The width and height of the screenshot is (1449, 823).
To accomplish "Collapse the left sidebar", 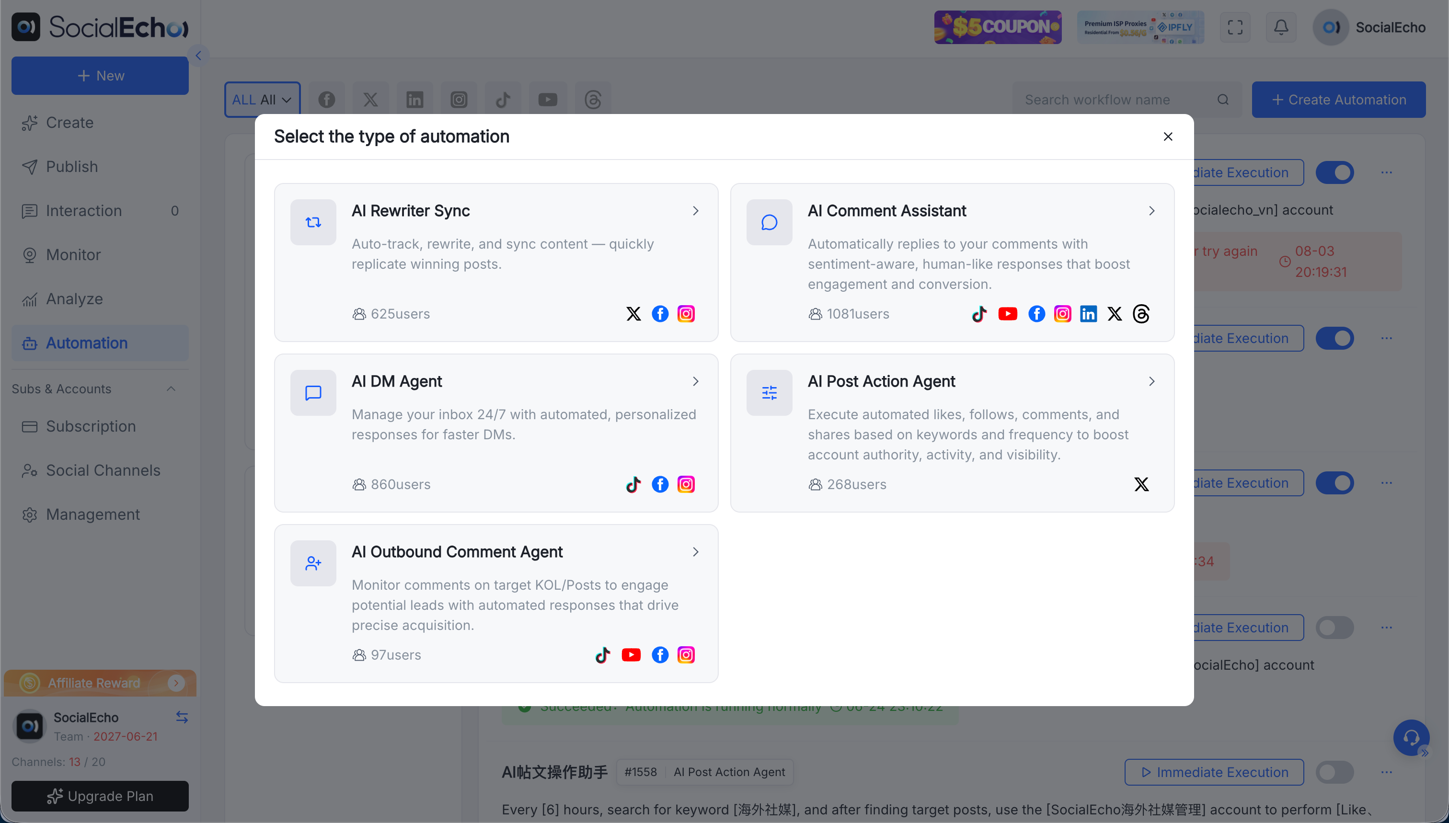I will (198, 56).
